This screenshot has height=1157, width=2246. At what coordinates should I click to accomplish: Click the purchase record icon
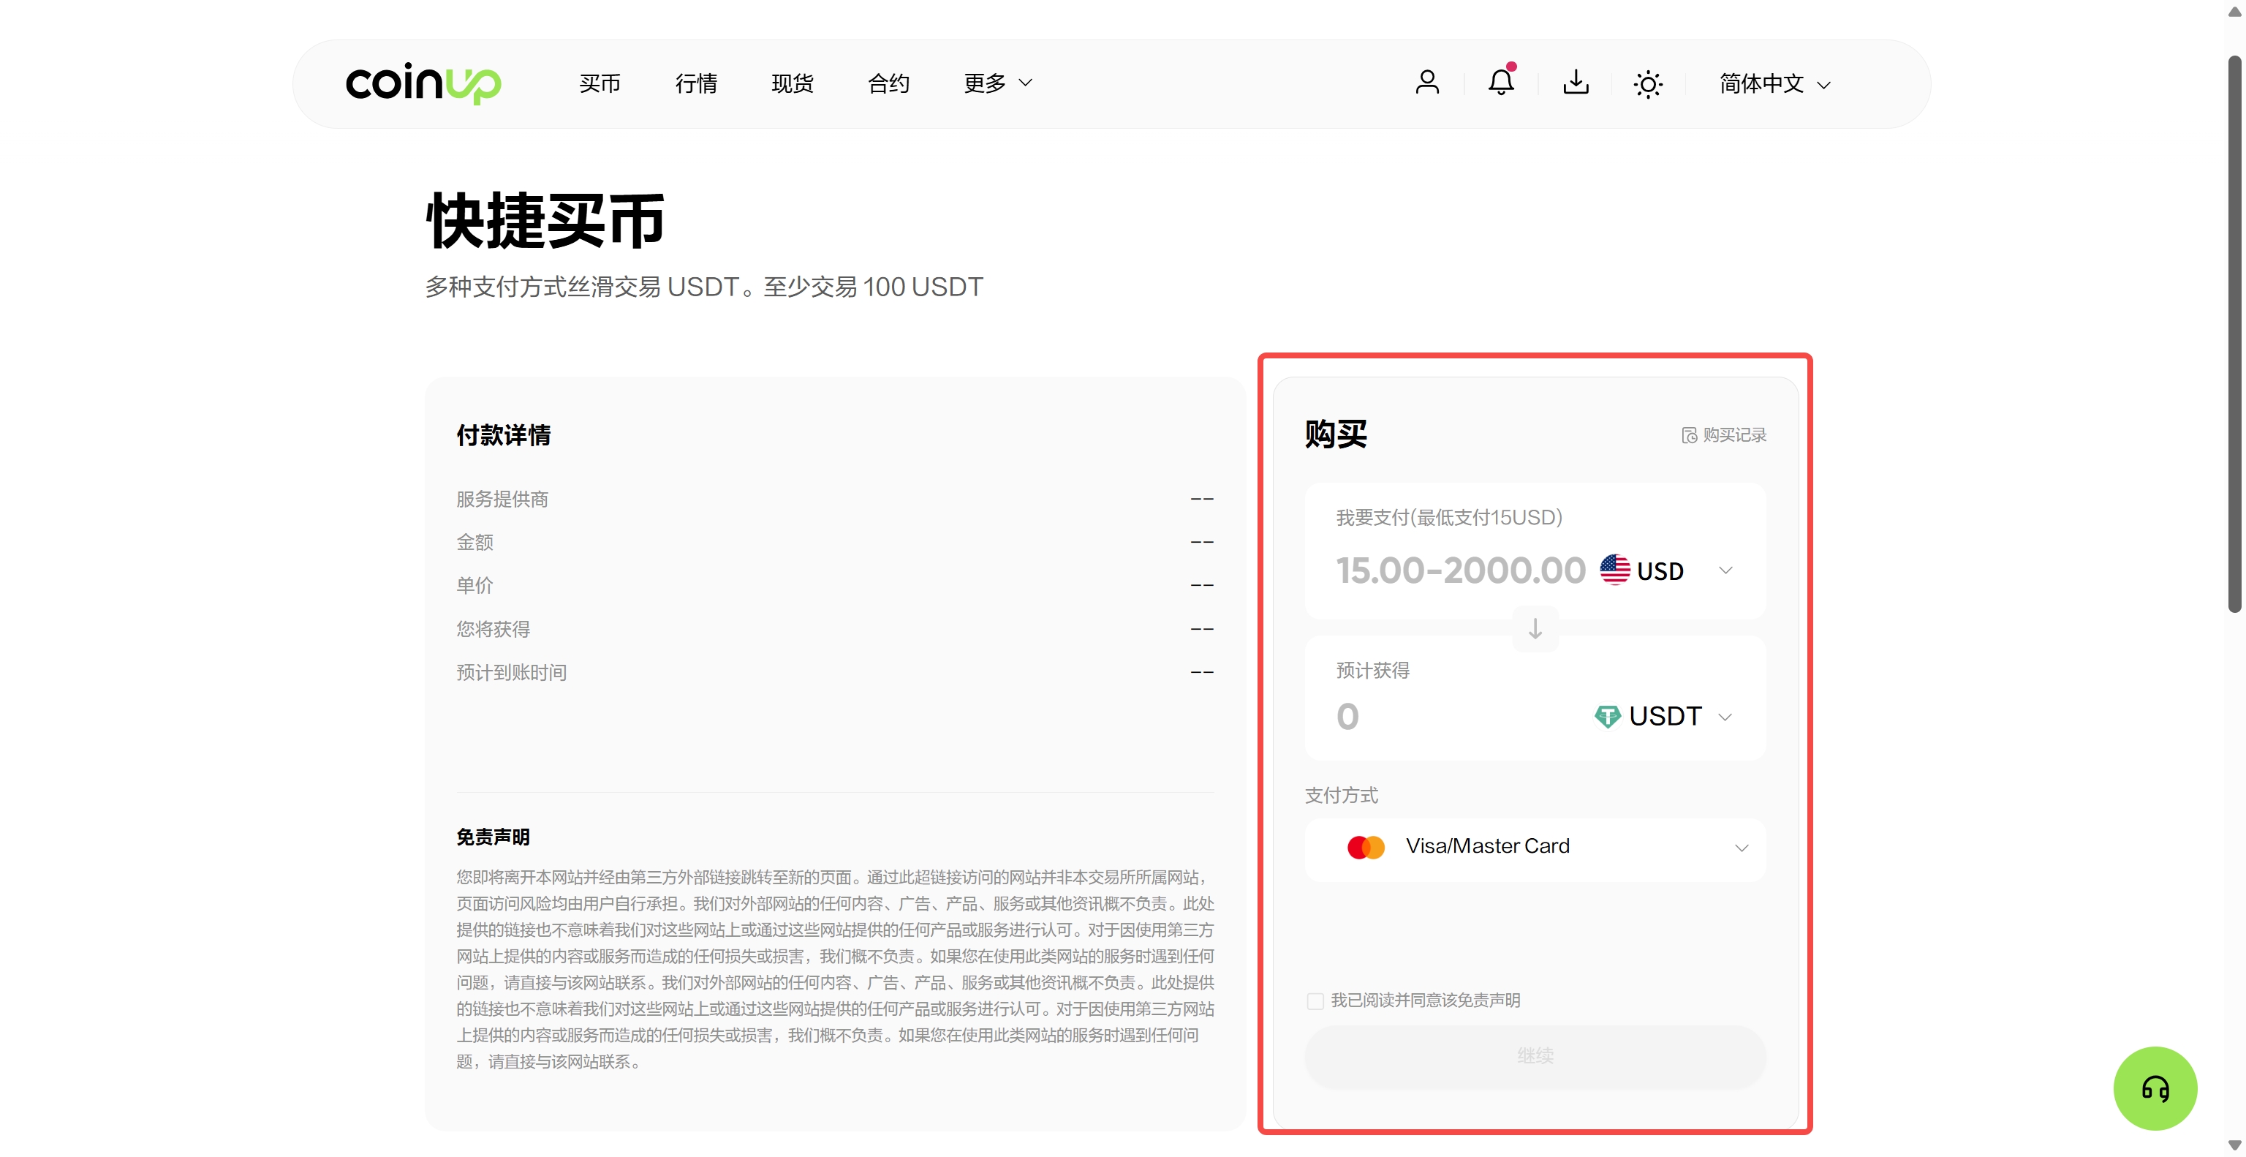[x=1689, y=435]
